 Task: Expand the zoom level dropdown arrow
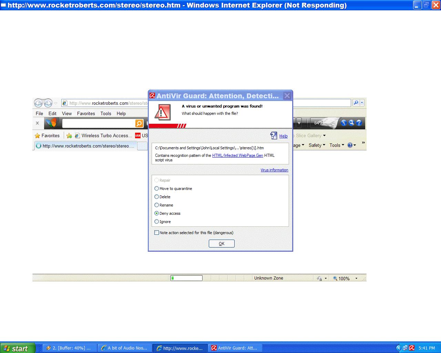click(x=356, y=279)
